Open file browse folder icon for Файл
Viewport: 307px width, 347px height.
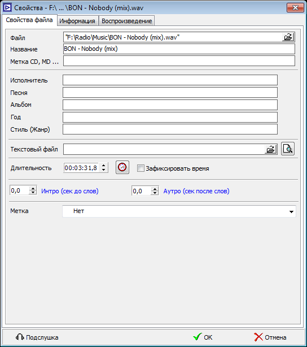pos(288,37)
